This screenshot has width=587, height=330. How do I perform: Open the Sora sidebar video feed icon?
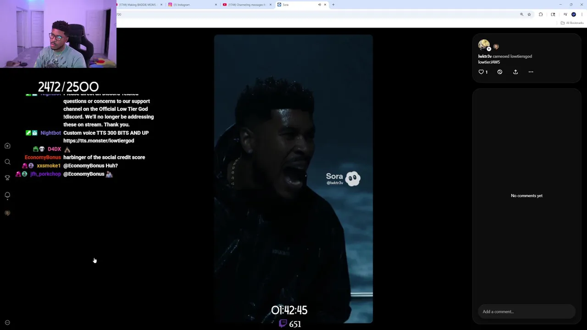pyautogui.click(x=7, y=146)
